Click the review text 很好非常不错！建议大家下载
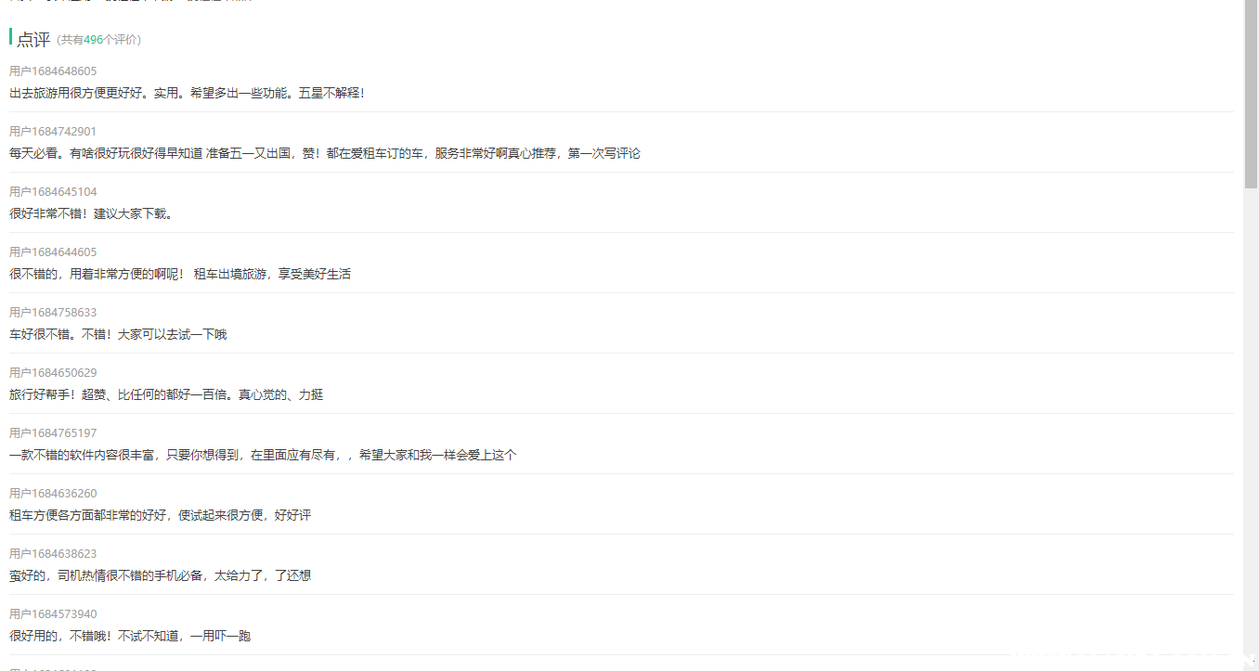1259x671 pixels. pos(91,213)
